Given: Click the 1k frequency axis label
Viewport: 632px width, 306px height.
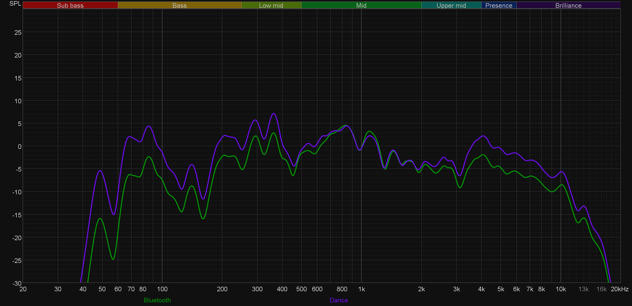Looking at the screenshot, I should (x=361, y=289).
